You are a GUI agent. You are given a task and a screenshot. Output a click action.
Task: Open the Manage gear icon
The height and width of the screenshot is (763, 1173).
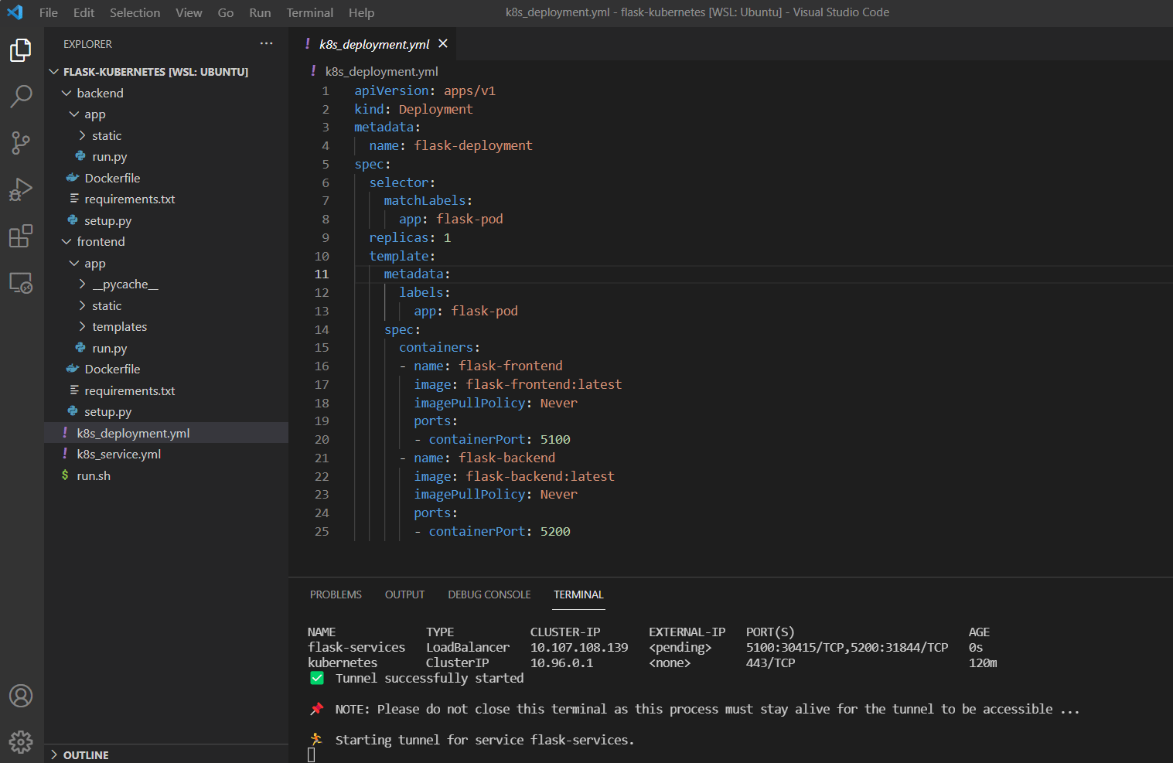click(x=21, y=742)
